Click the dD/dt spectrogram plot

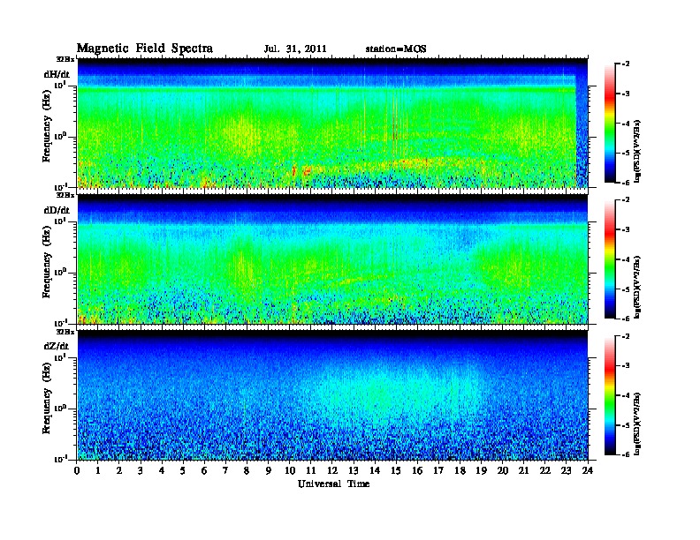point(332,259)
